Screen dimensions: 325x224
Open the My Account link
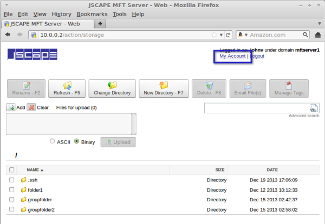[x=232, y=56]
